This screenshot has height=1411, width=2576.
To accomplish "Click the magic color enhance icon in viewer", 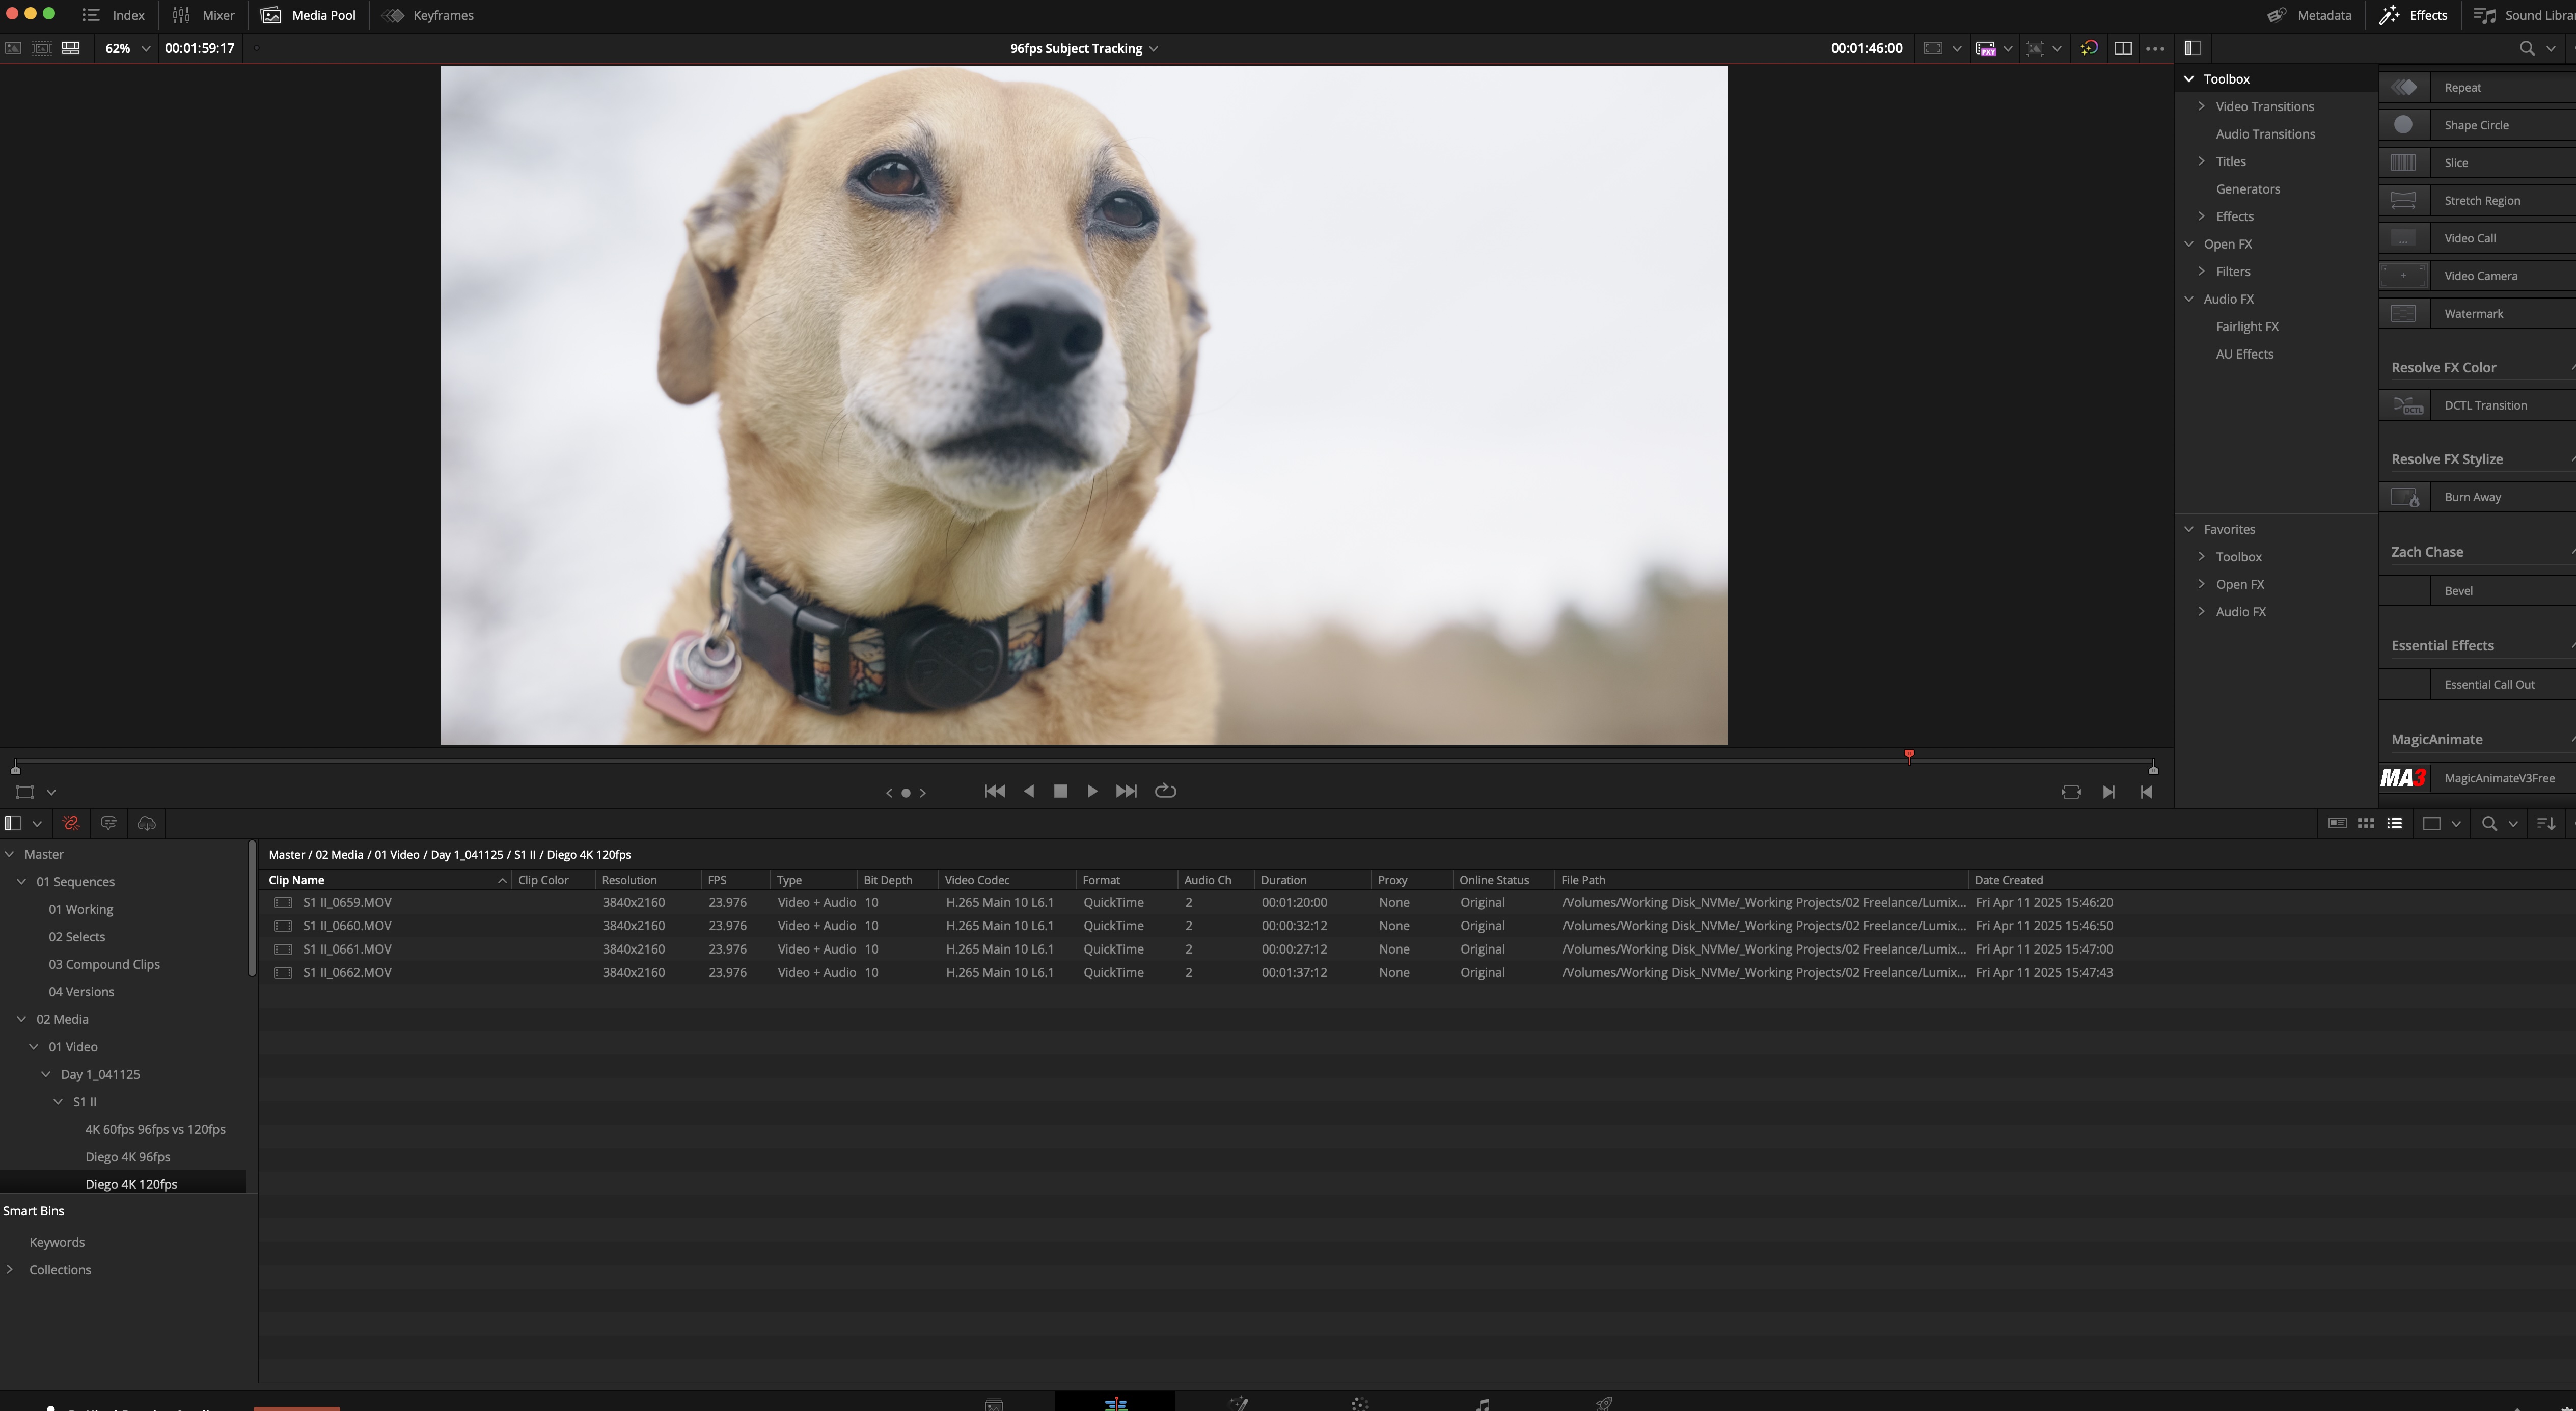I will pyautogui.click(x=2089, y=48).
